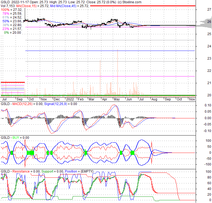The height and width of the screenshot is (203, 212).
Task: Click the red 'Resistance' label
Action: 21,171
